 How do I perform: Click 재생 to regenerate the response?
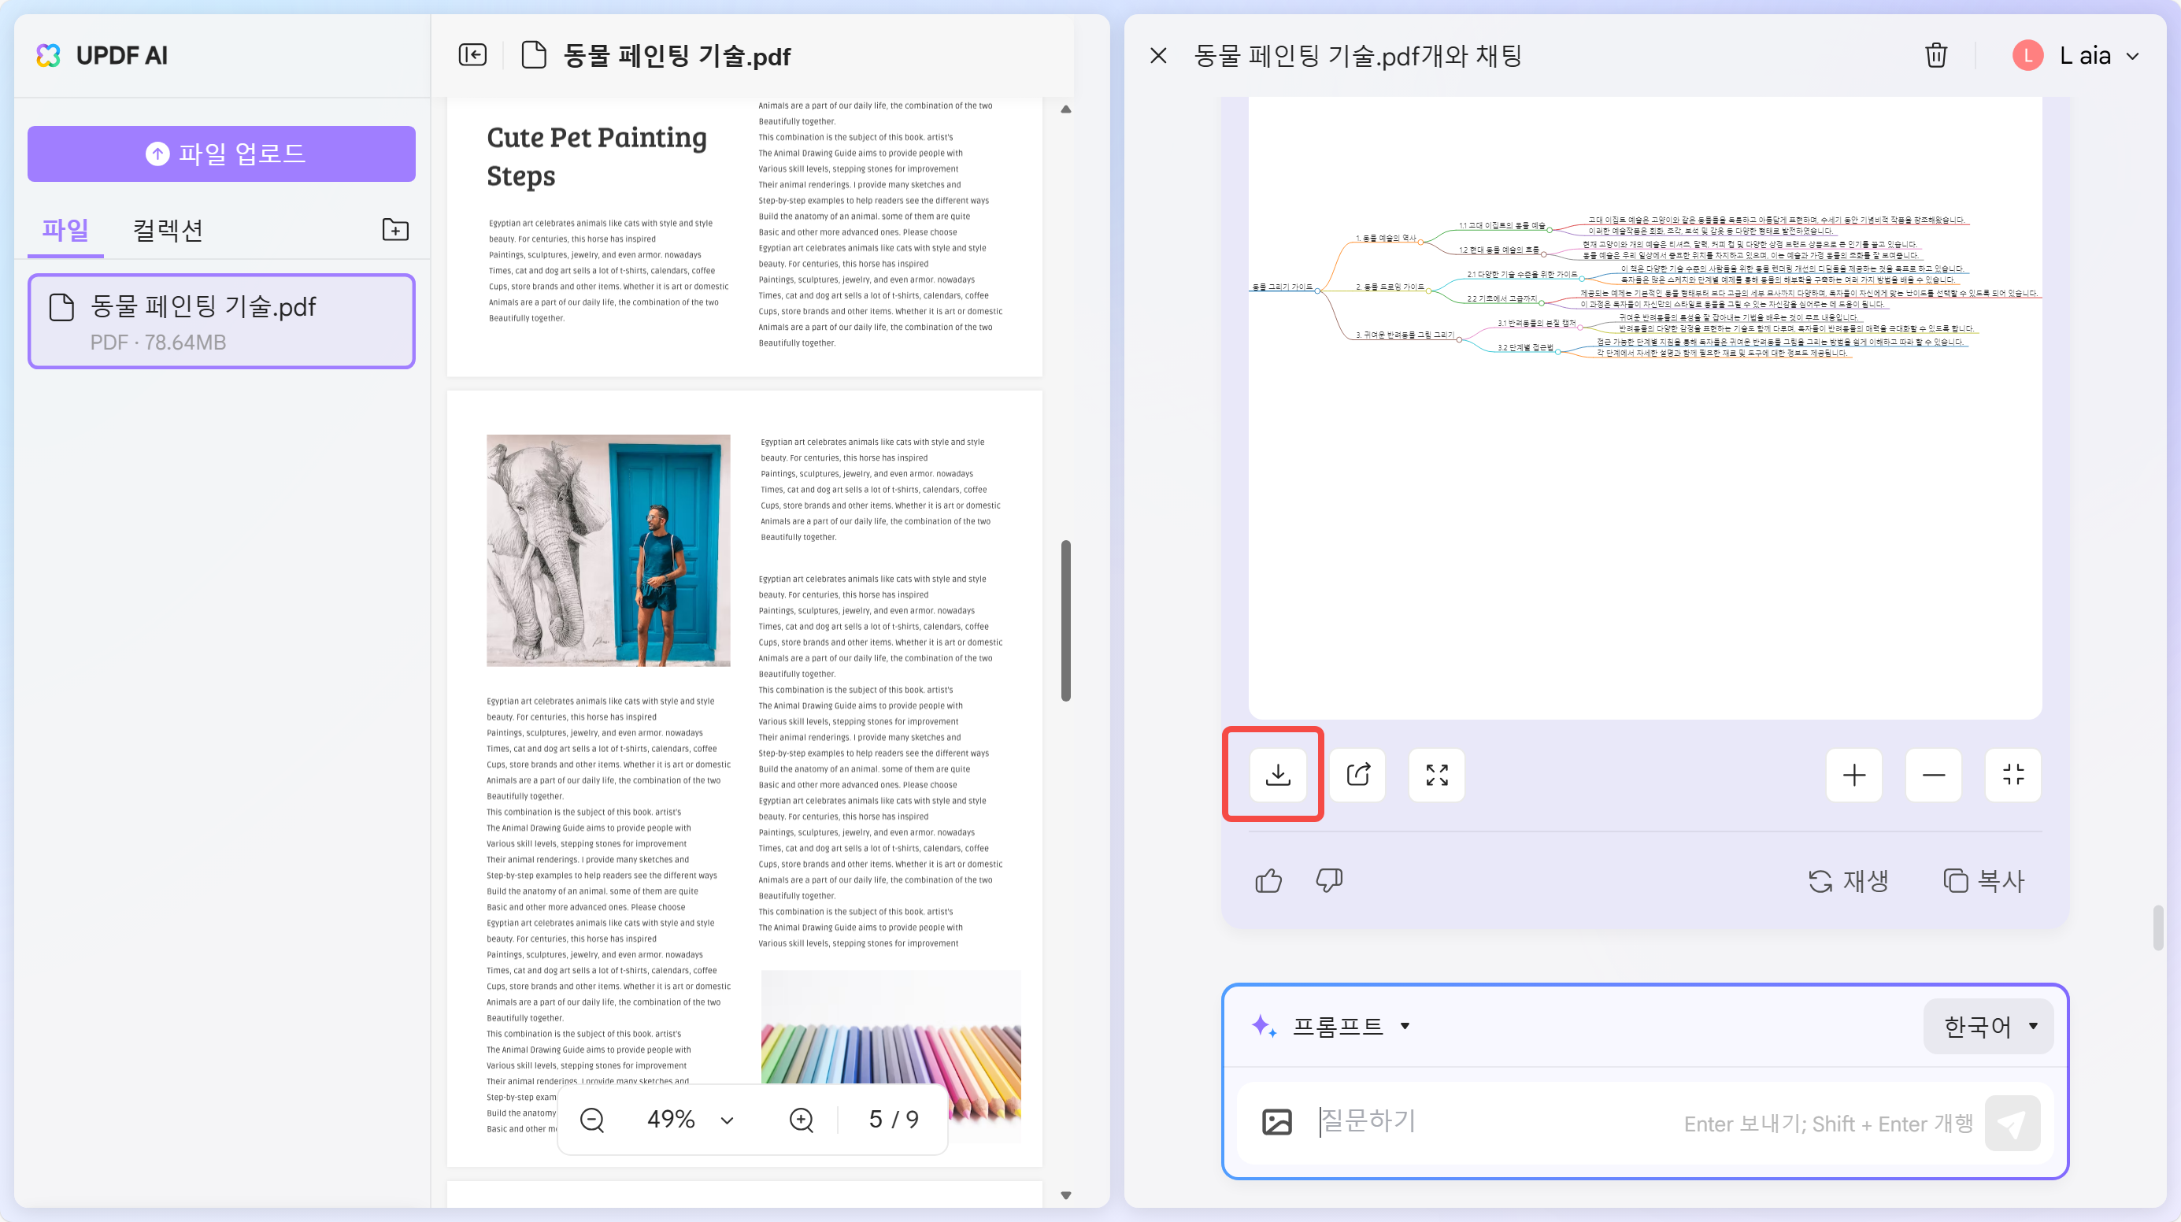(1847, 881)
